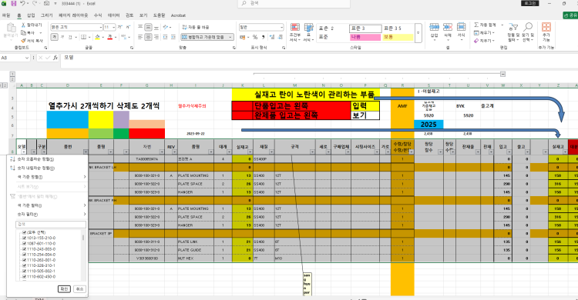Click the center horizontal align icon
This screenshot has height=300, width=578.
pyautogui.click(x=148, y=37)
